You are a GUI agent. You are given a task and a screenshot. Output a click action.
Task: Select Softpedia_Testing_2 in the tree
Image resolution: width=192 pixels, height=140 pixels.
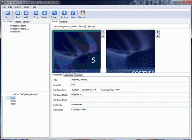(x=19, y=29)
